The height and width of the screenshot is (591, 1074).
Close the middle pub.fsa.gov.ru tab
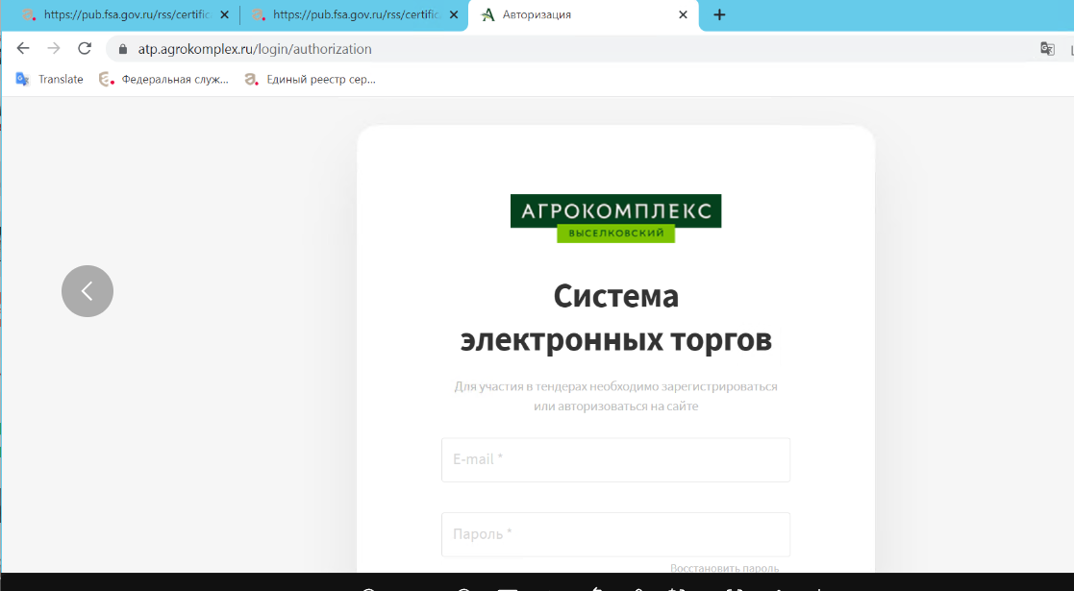pos(454,15)
